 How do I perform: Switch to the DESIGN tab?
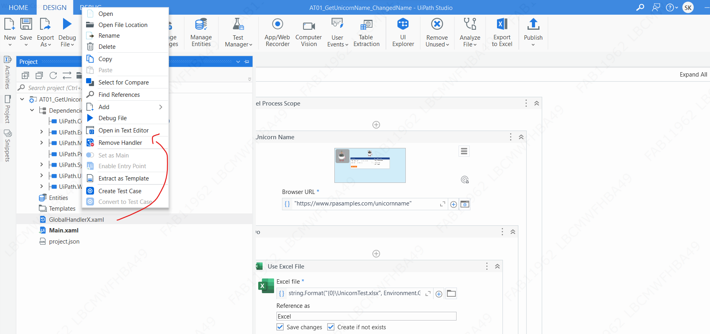(55, 8)
